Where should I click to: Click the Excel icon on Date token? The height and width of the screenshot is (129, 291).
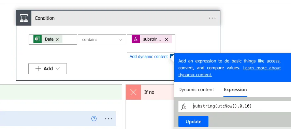(x=38, y=39)
